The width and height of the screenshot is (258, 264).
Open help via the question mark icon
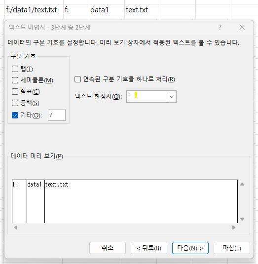[x=220, y=27]
